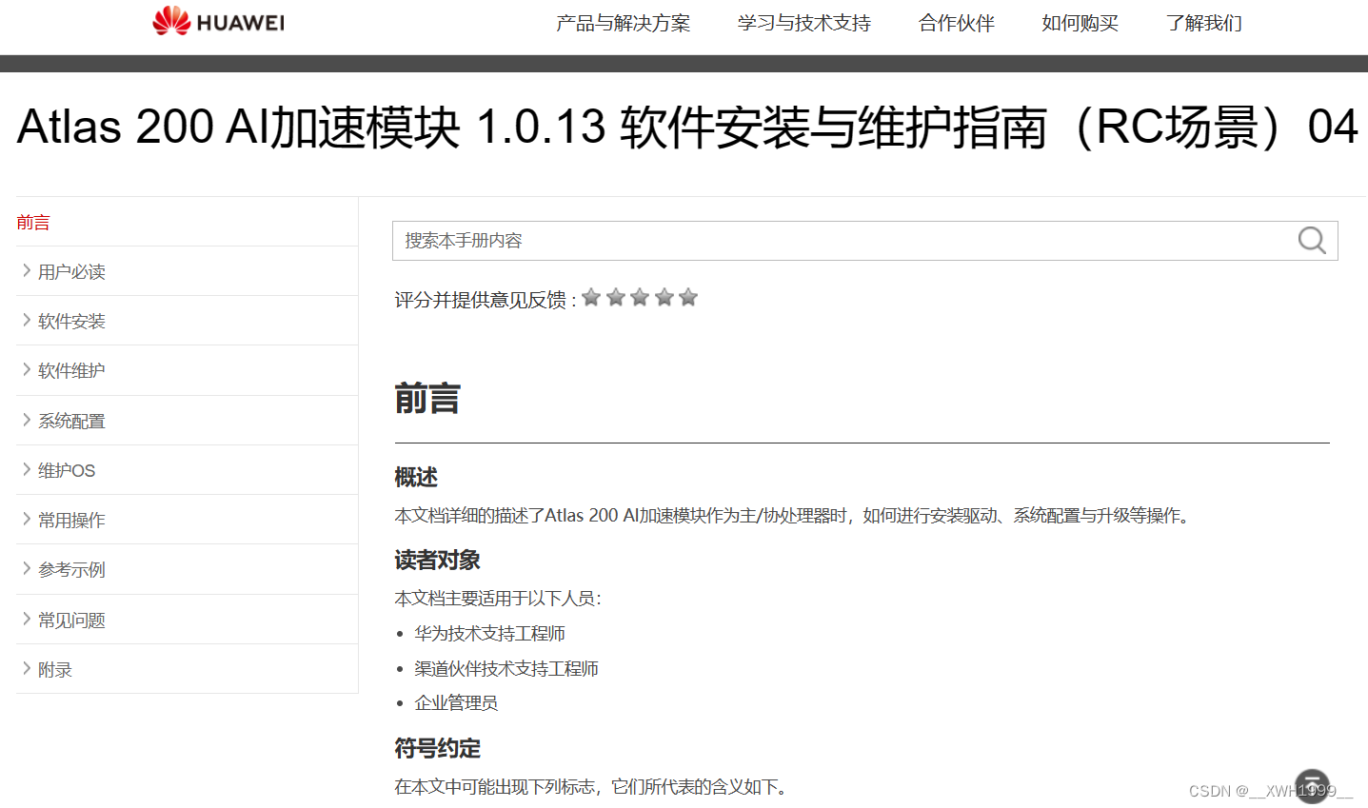This screenshot has height=808, width=1368.
Task: Rate one star in feedback
Action: (591, 298)
